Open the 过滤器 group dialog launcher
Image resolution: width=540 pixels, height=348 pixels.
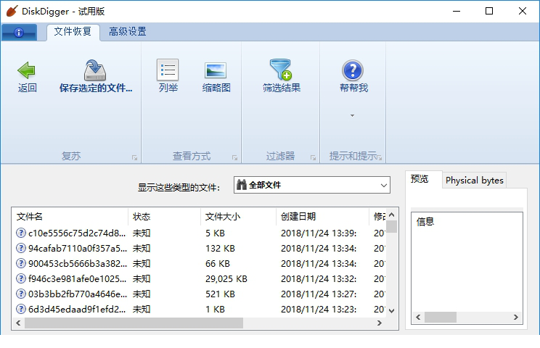(313, 158)
